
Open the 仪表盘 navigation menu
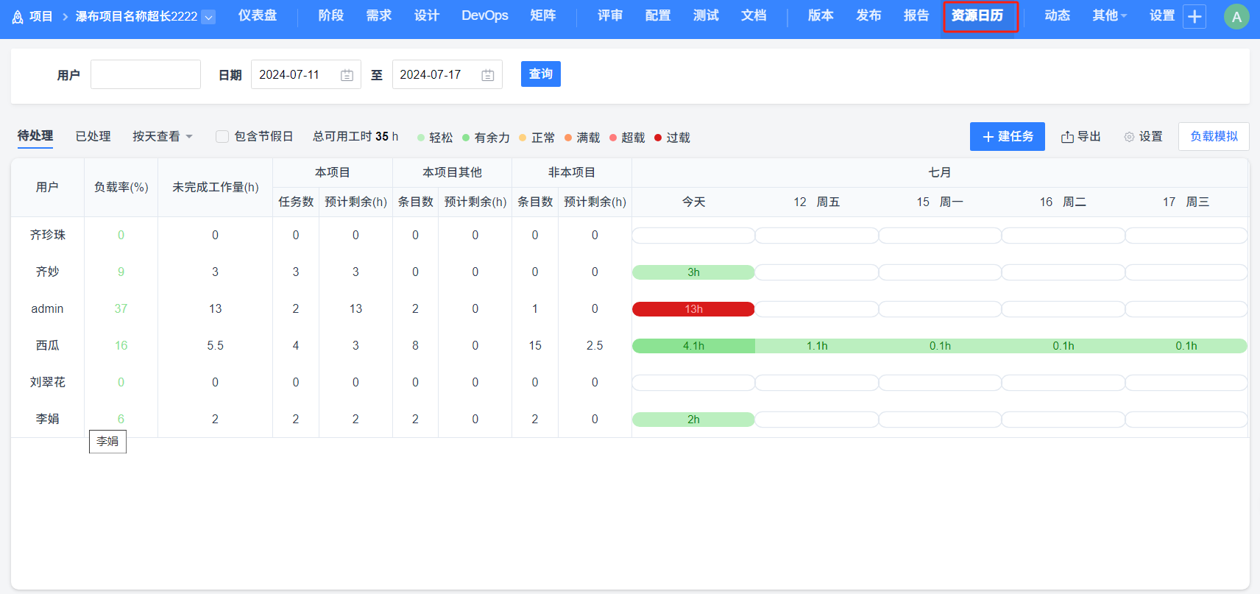258,15
